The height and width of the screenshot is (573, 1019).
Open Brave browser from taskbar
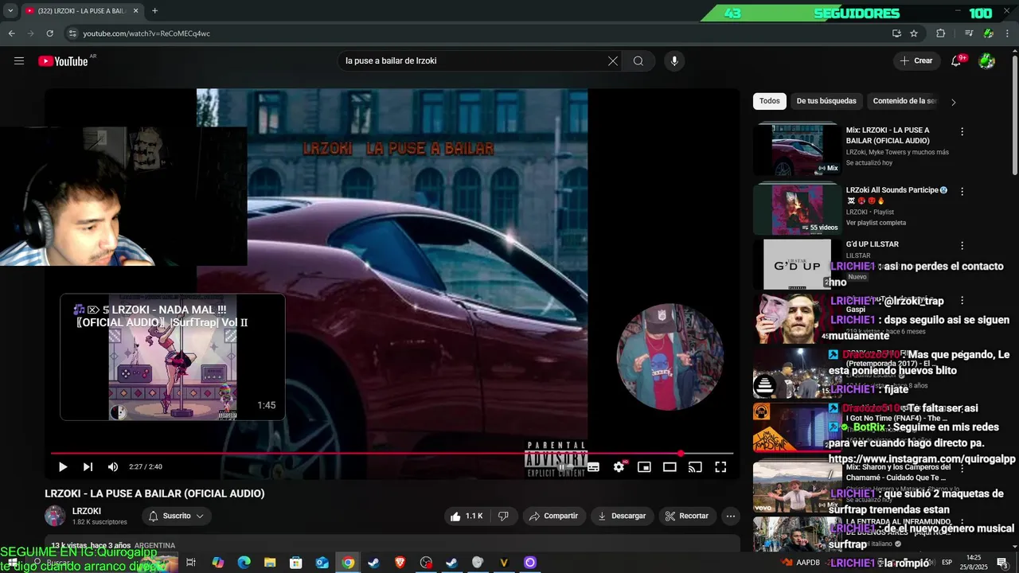[400, 563]
